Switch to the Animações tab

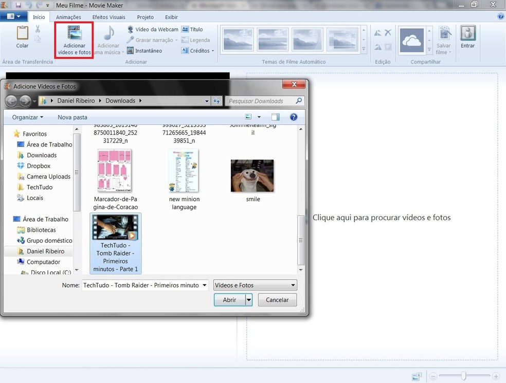tap(68, 17)
